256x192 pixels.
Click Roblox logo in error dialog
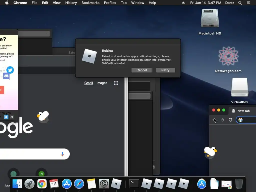(x=89, y=56)
